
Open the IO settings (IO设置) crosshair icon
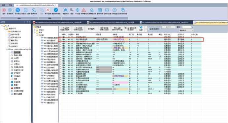coord(78,10)
